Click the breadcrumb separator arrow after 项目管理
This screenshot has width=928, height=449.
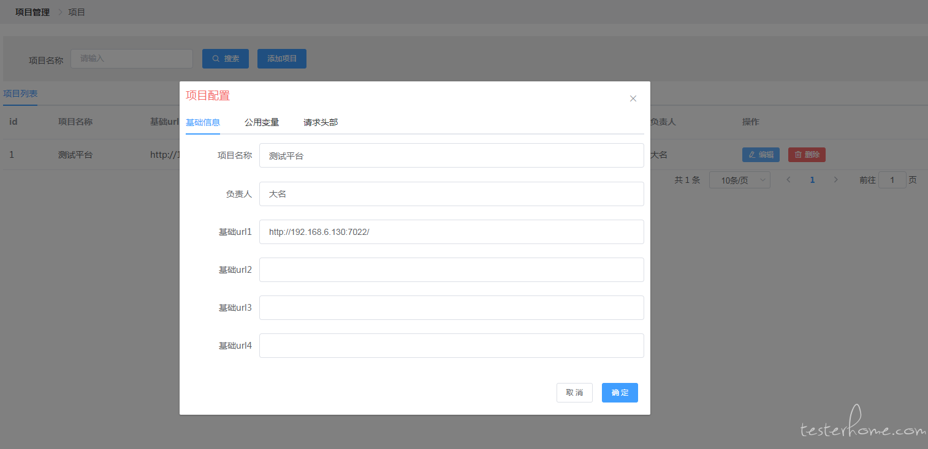(x=60, y=12)
